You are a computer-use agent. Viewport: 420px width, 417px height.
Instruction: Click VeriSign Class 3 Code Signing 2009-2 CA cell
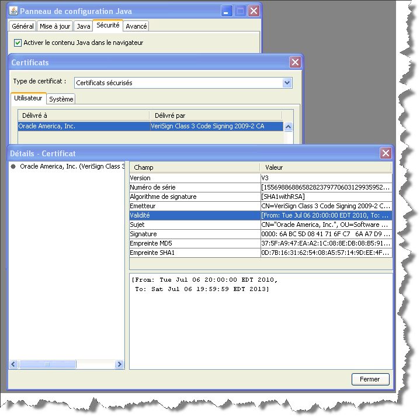pyautogui.click(x=217, y=126)
